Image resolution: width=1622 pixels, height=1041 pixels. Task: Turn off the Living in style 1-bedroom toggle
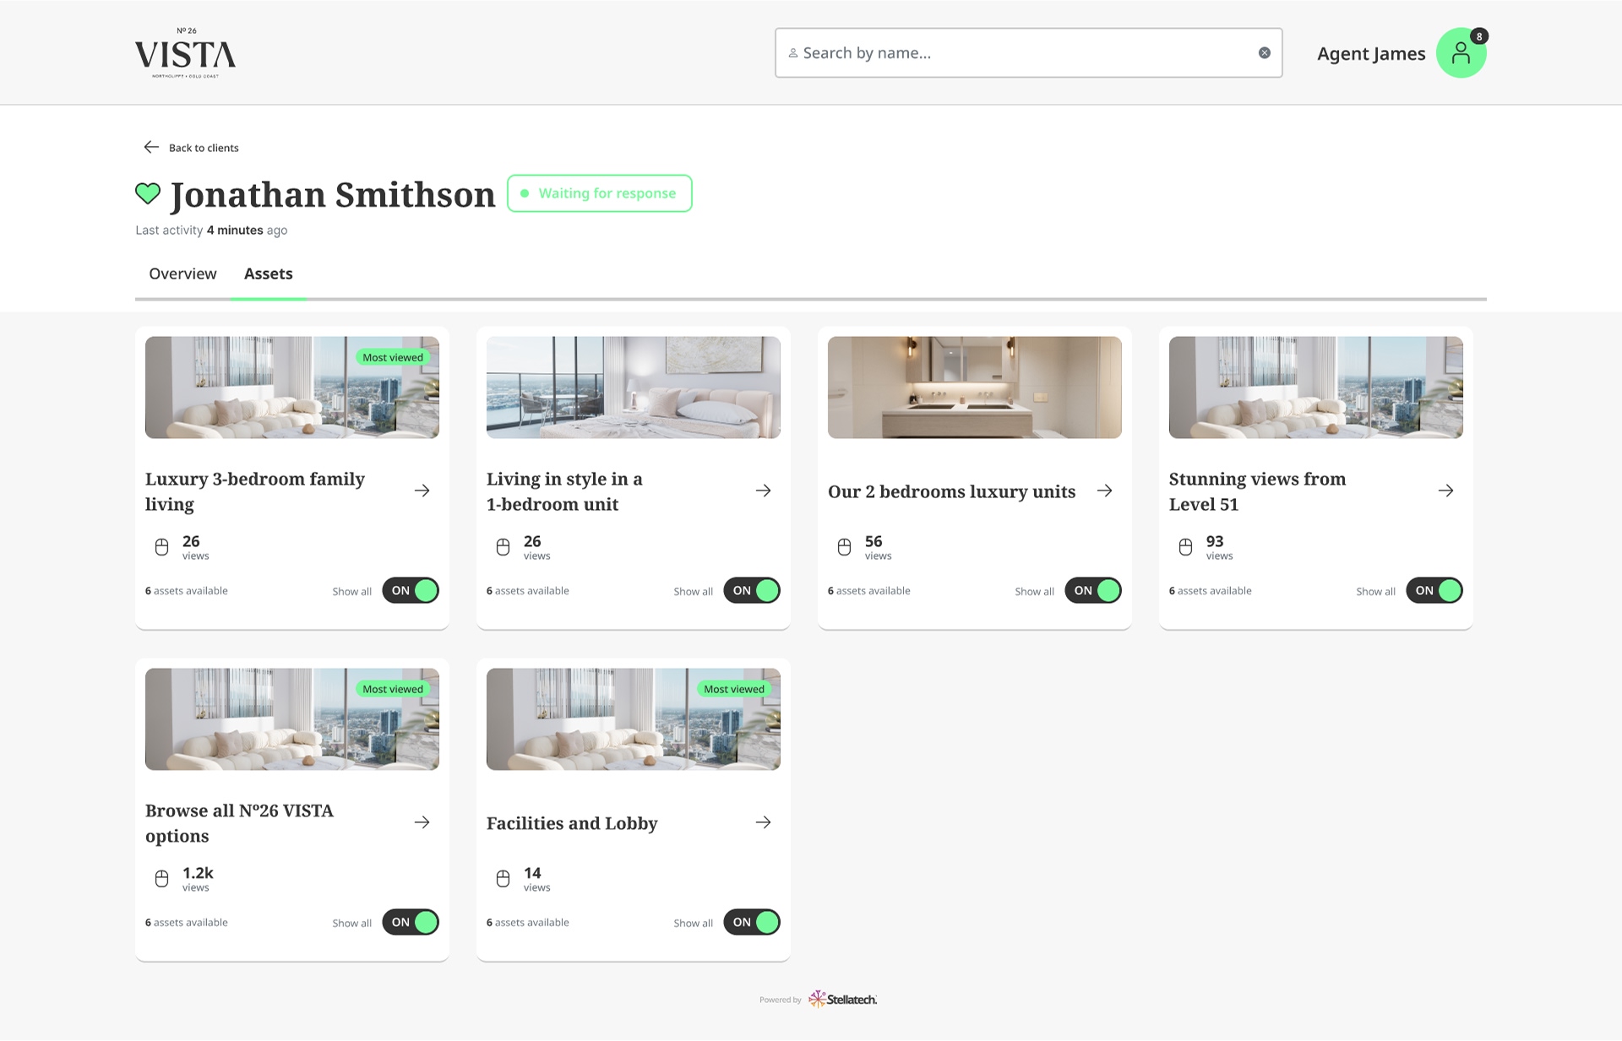pos(751,590)
